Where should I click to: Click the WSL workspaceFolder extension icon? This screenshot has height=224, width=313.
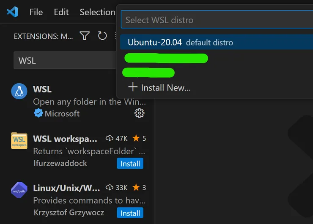(19, 141)
